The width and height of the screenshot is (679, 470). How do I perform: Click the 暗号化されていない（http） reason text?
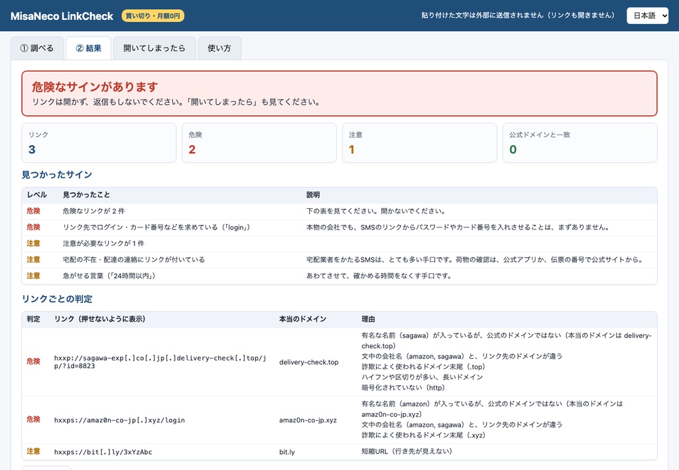[403, 388]
